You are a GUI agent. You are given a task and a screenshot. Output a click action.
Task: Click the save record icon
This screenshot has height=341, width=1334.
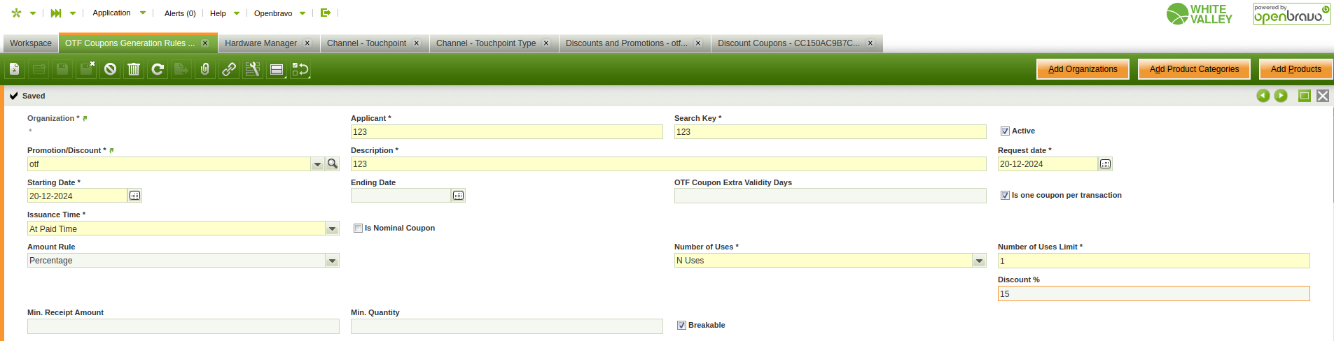tap(62, 69)
